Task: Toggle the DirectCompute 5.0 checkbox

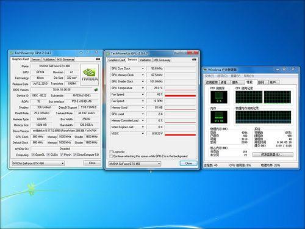Action: pyautogui.click(x=75, y=154)
